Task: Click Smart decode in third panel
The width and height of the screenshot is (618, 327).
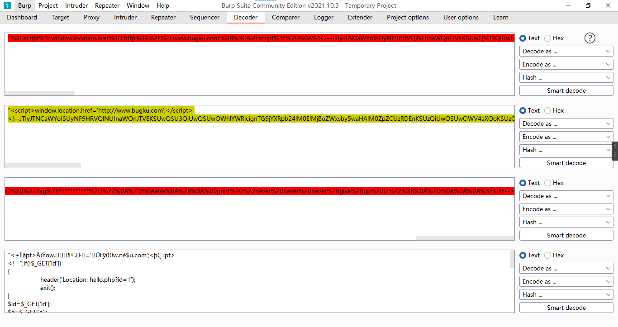Action: click(566, 235)
